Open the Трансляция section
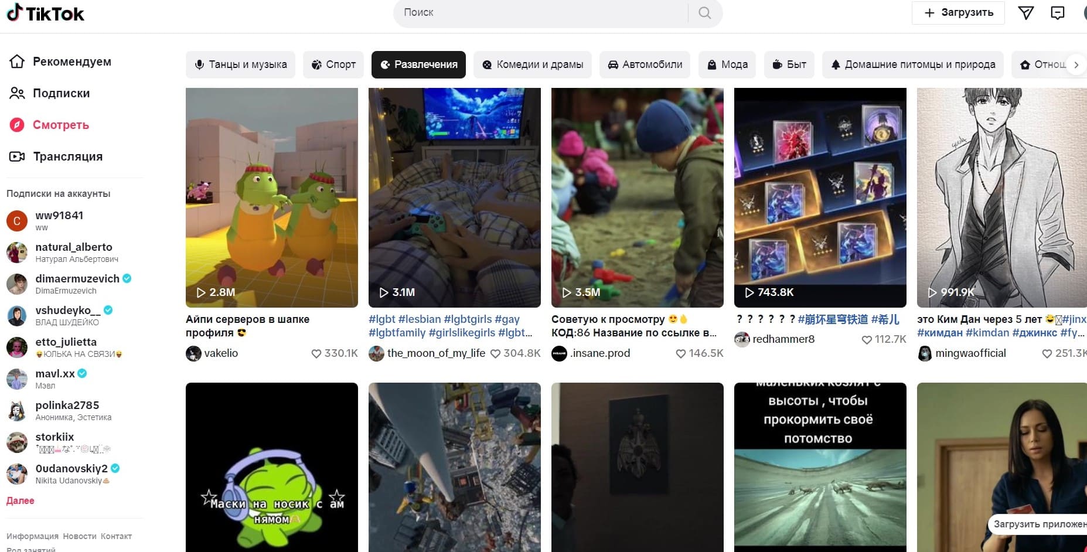This screenshot has height=552, width=1087. pos(68,156)
